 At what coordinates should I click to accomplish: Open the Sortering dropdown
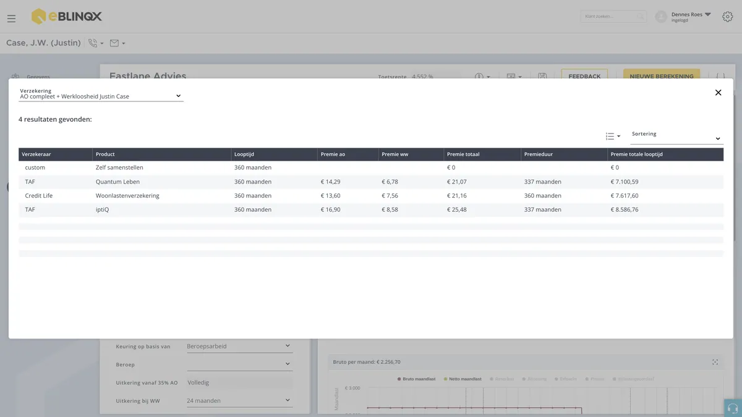coord(676,137)
